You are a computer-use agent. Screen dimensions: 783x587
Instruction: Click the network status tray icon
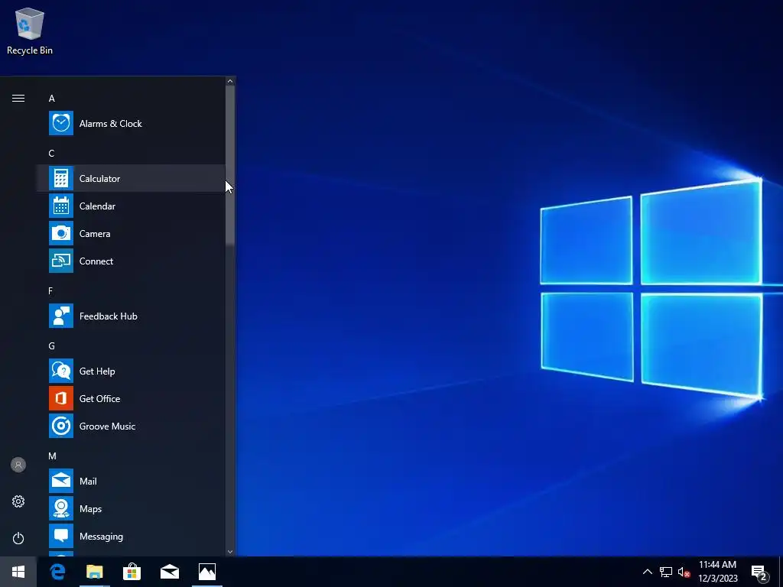pos(666,572)
